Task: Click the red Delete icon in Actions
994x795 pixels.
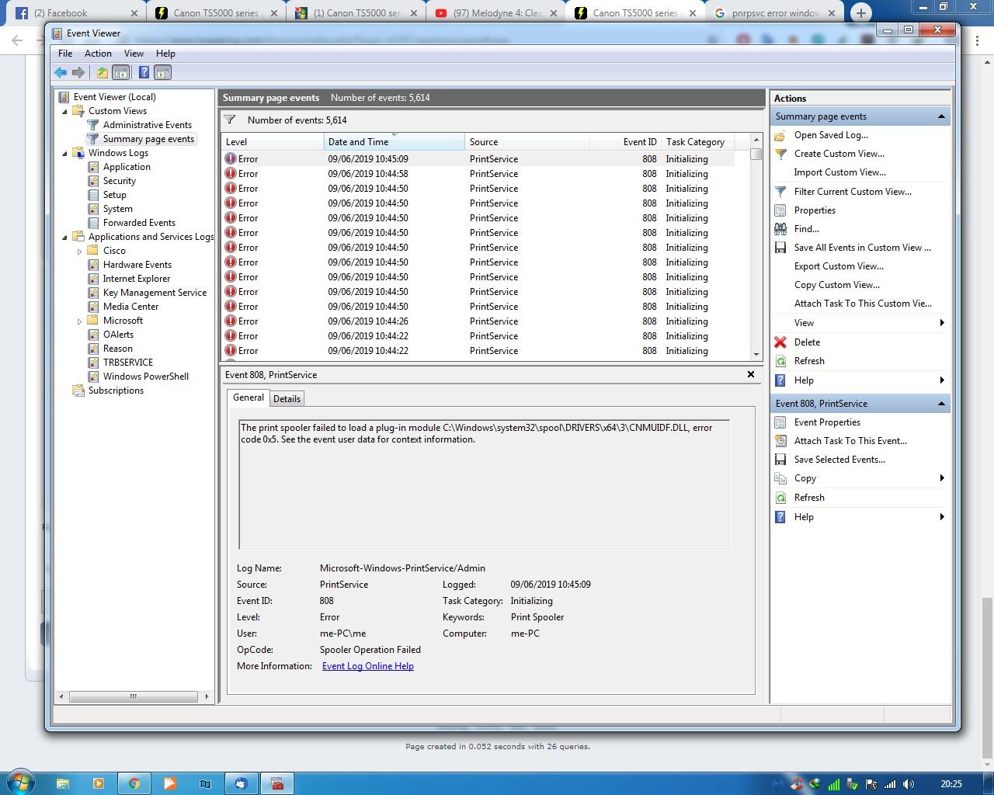Action: (780, 342)
